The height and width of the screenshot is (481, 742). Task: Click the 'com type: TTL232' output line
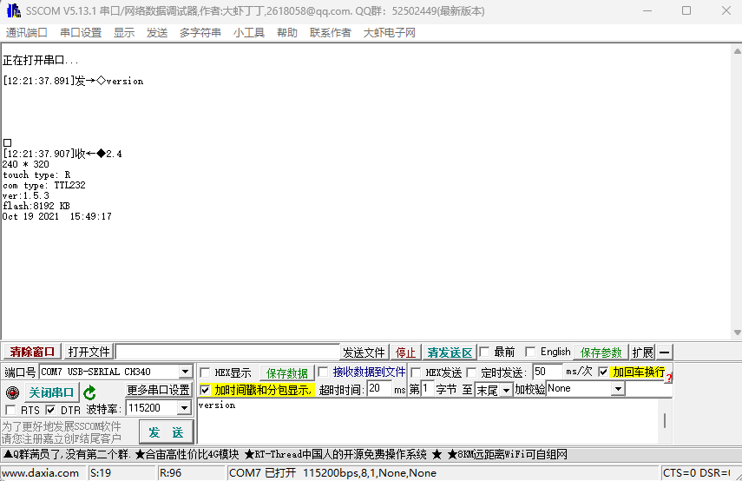coord(44,185)
